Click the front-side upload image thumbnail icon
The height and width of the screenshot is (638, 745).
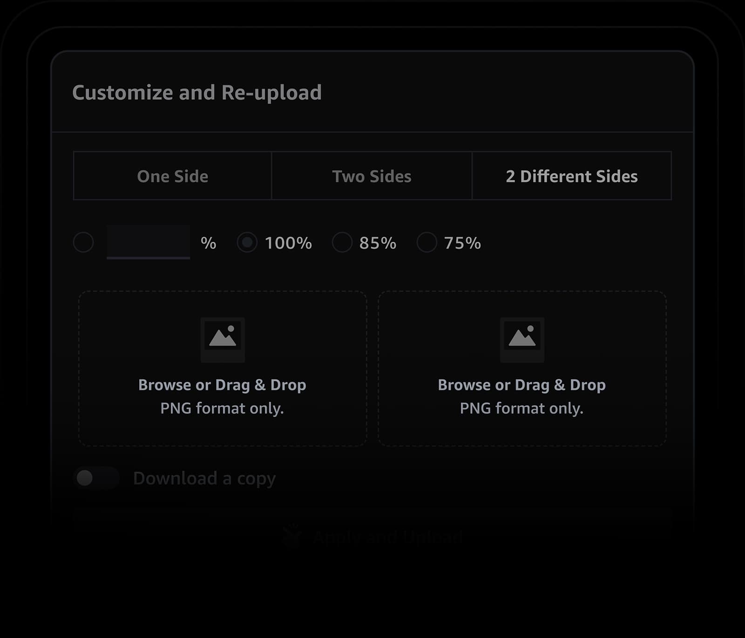(x=222, y=339)
